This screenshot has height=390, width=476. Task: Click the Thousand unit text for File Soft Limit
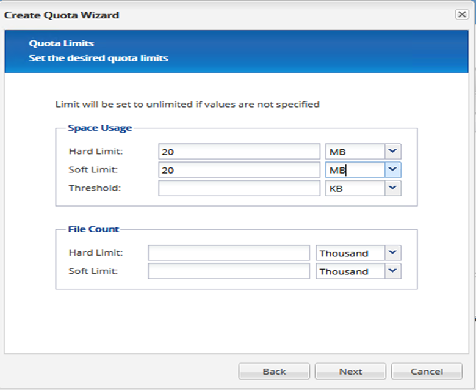coord(350,271)
